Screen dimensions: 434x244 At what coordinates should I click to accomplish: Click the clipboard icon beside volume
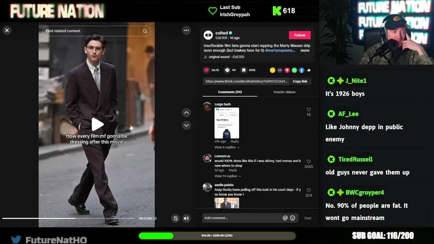point(176,219)
